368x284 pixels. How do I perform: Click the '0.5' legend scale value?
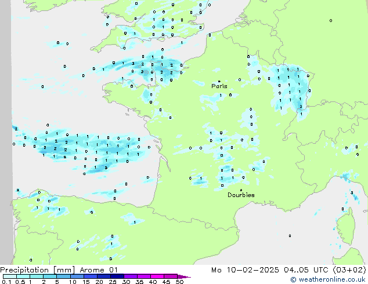tap(20, 282)
